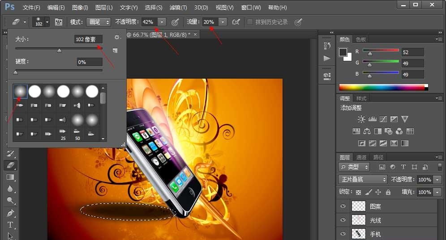Switch to the 色板 tab

360,39
